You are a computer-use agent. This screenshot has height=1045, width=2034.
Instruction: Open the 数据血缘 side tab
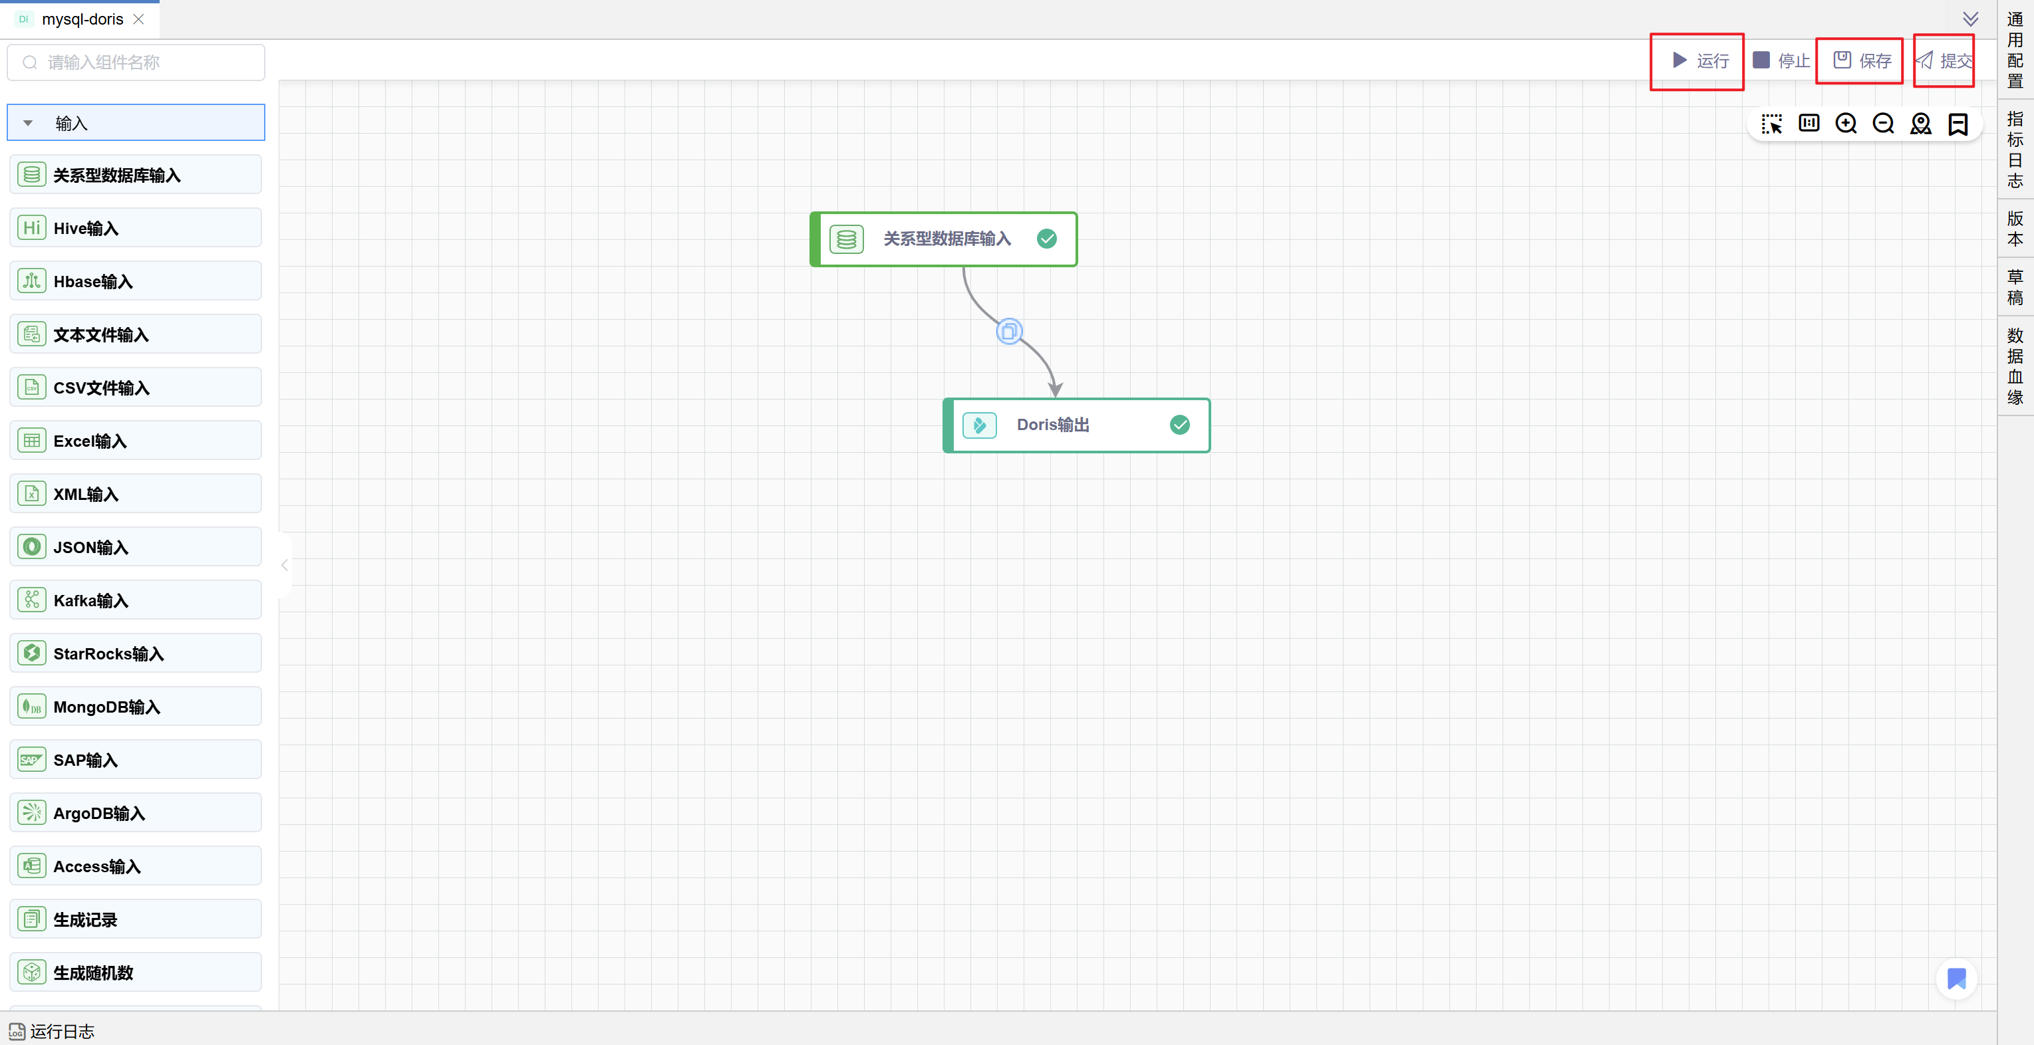(2015, 366)
